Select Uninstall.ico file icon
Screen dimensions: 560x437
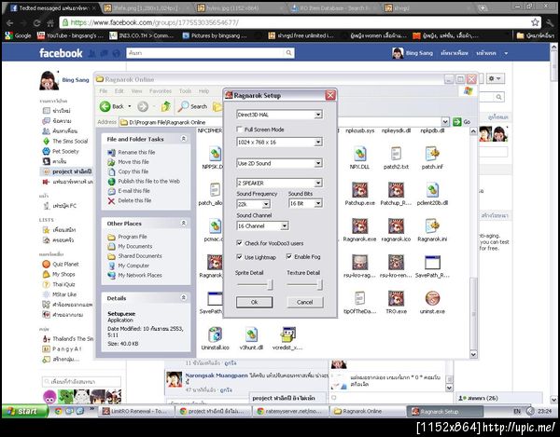point(215,335)
